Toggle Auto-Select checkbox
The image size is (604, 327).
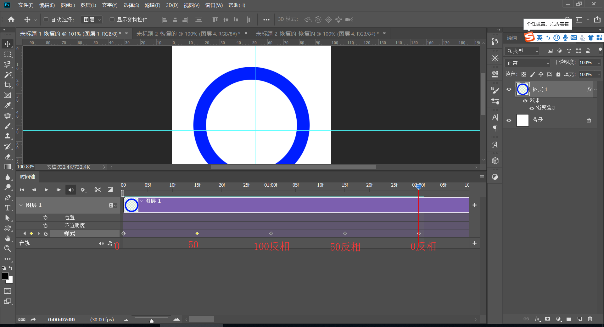[x=46, y=20]
